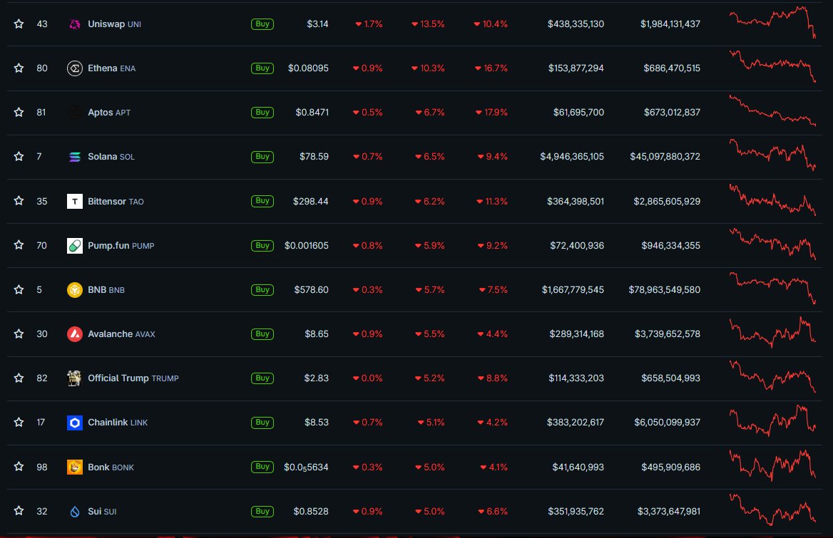Screen dimensions: 833x538
Task: Click the Chainlink hexagon logo icon
Action: 75,423
